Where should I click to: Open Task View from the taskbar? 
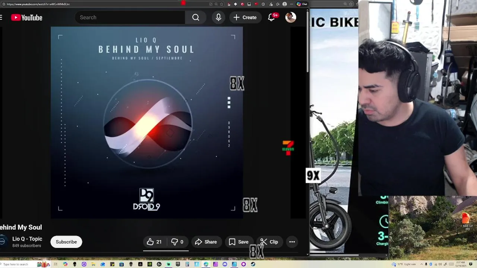(56, 264)
